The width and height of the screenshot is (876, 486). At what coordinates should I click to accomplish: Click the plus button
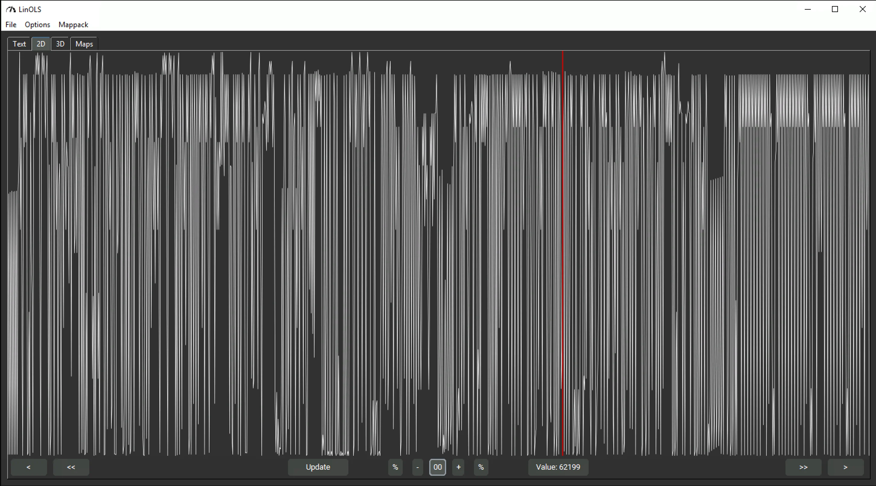459,467
